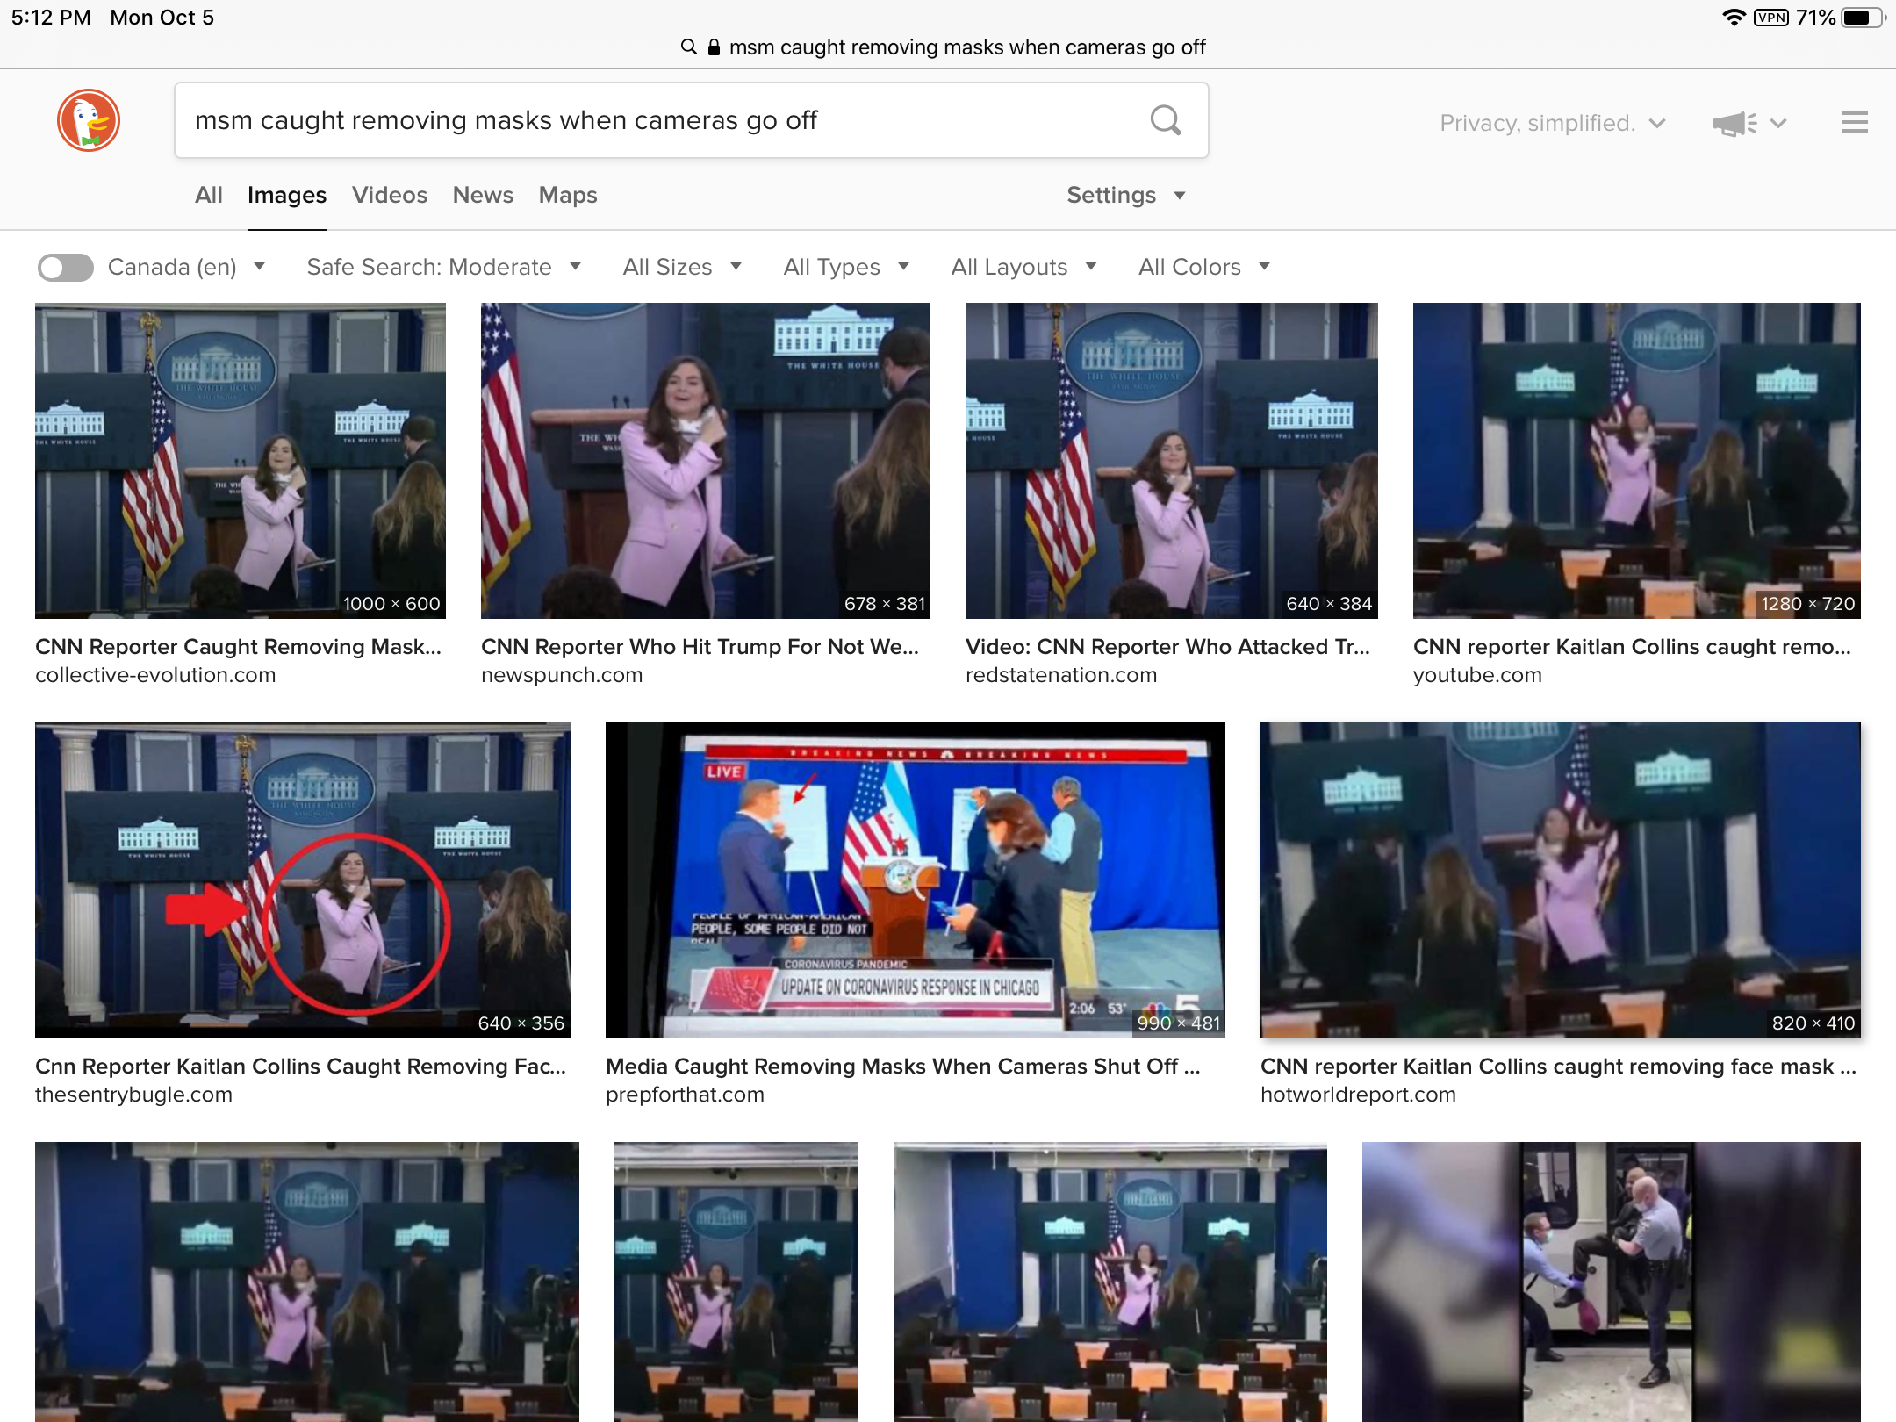The image size is (1896, 1422).
Task: Open redstatenation.com result thumbnail
Action: (1172, 461)
